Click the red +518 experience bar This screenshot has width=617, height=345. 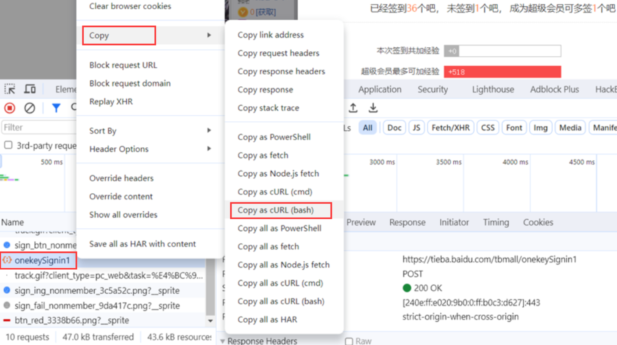click(x=502, y=72)
